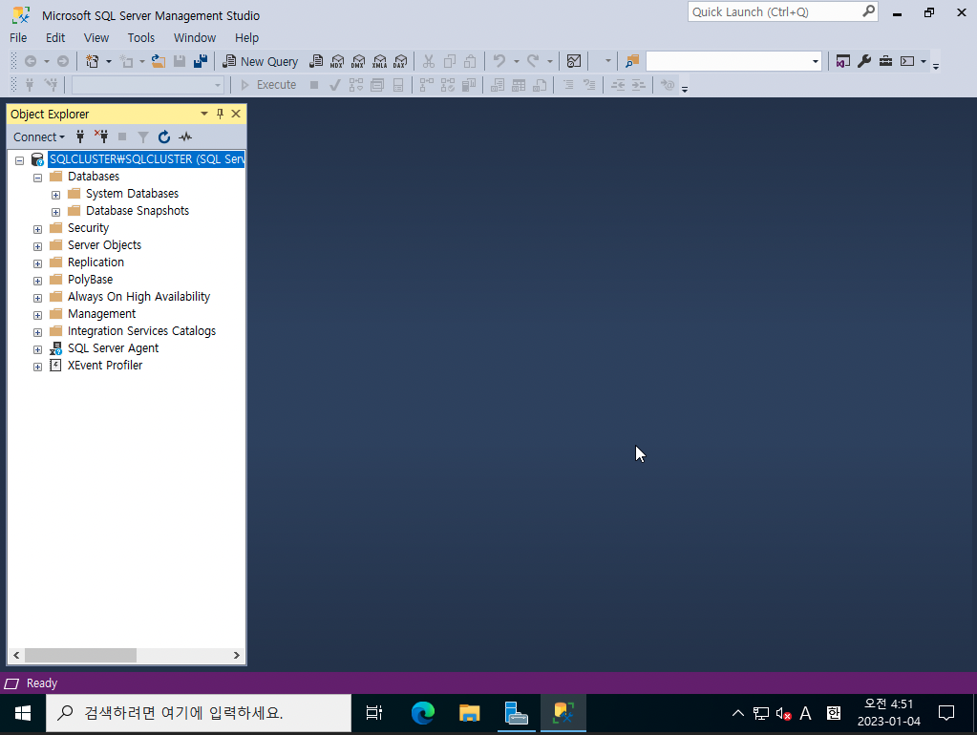Expand the Database Snapshots folder
This screenshot has height=735, width=977.
click(55, 212)
